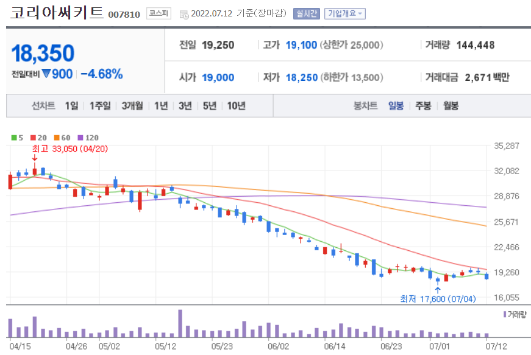Switch to 월봉 monthly candle chart
Screen dimensions: 531x355
coord(451,106)
